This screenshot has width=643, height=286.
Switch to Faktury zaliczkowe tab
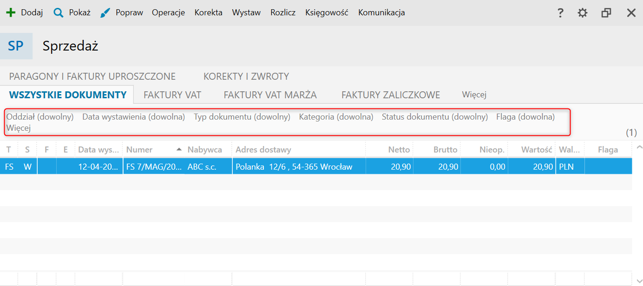[x=391, y=95]
